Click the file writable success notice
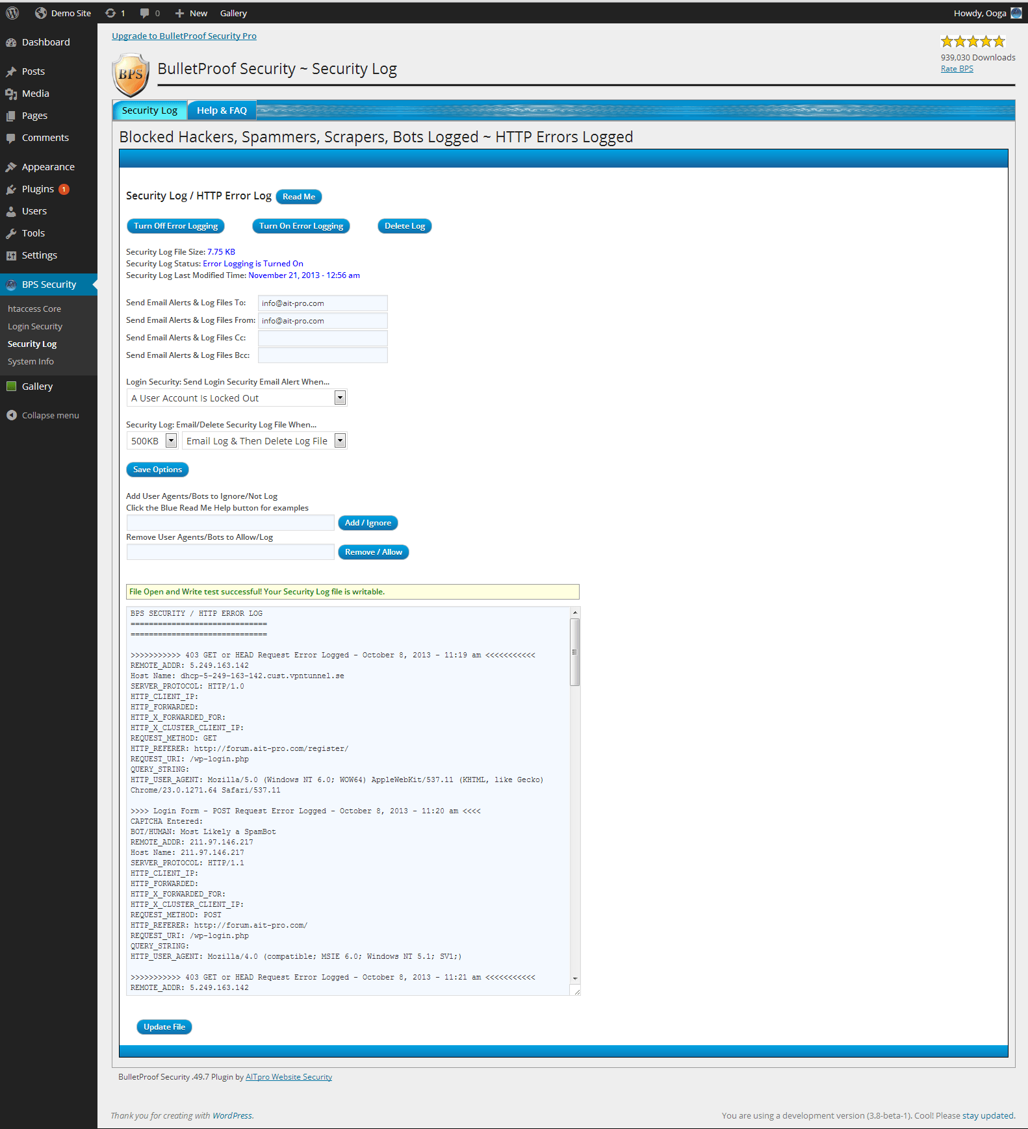The height and width of the screenshot is (1129, 1028). point(353,592)
